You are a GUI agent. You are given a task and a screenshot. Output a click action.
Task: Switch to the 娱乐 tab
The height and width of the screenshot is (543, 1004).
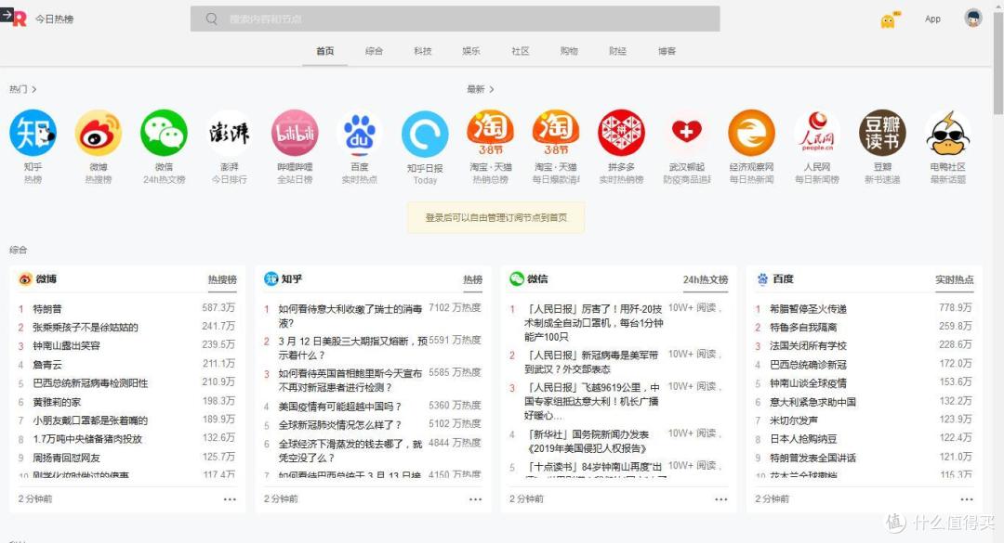pyautogui.click(x=471, y=51)
